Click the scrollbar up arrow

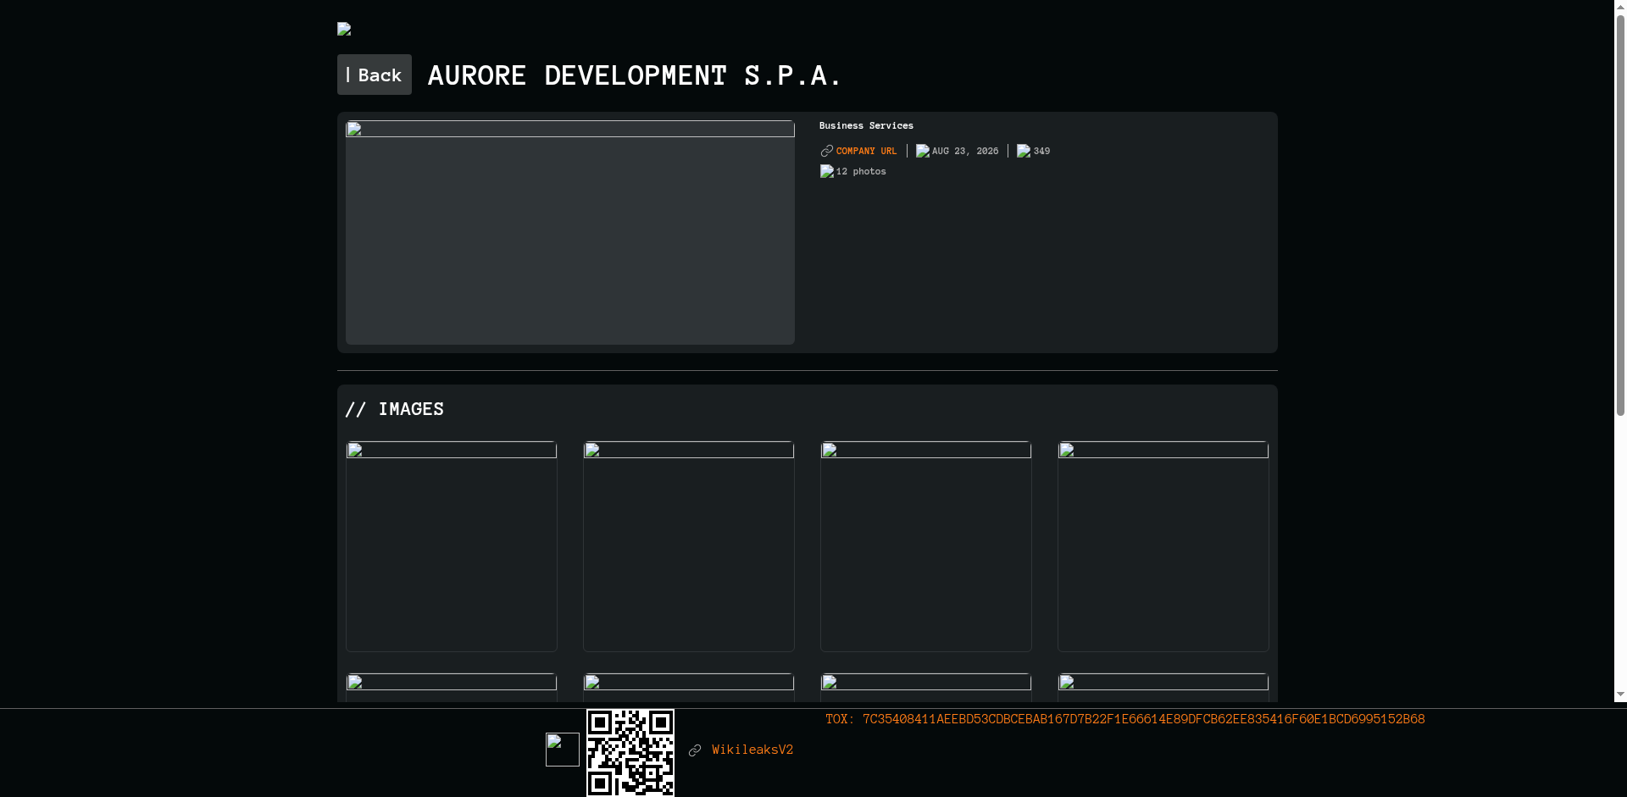point(1620,8)
